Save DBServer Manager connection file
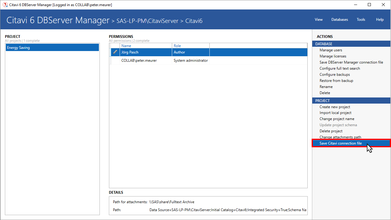 351,62
